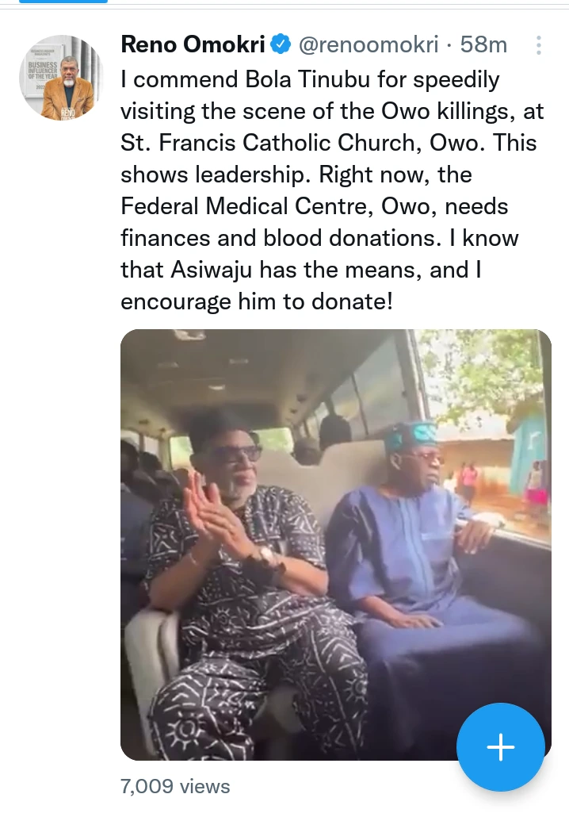Screen dimensions: 569x817
Task: Play the embedded bus video
Action: [335, 544]
